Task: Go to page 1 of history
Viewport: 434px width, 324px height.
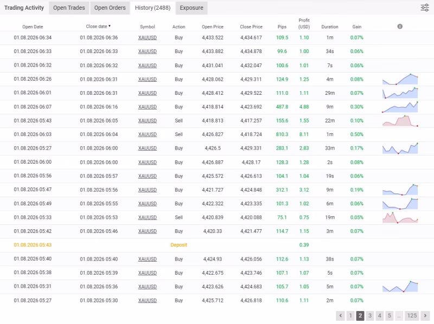Action: pos(350,315)
